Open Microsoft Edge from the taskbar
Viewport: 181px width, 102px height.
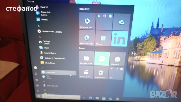[90, 98]
